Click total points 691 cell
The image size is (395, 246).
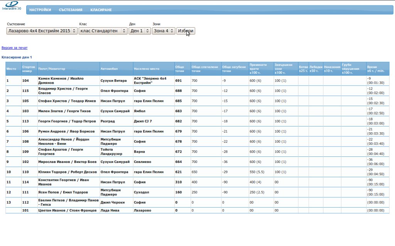182,81
